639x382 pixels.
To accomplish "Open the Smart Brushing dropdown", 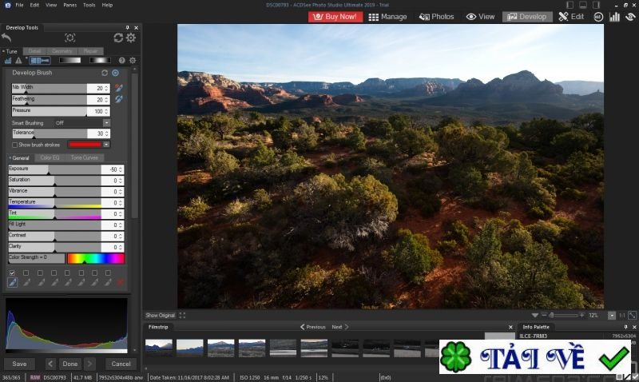I will pos(106,122).
